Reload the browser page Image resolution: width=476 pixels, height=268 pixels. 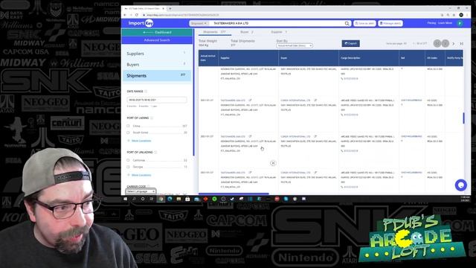click(x=137, y=15)
